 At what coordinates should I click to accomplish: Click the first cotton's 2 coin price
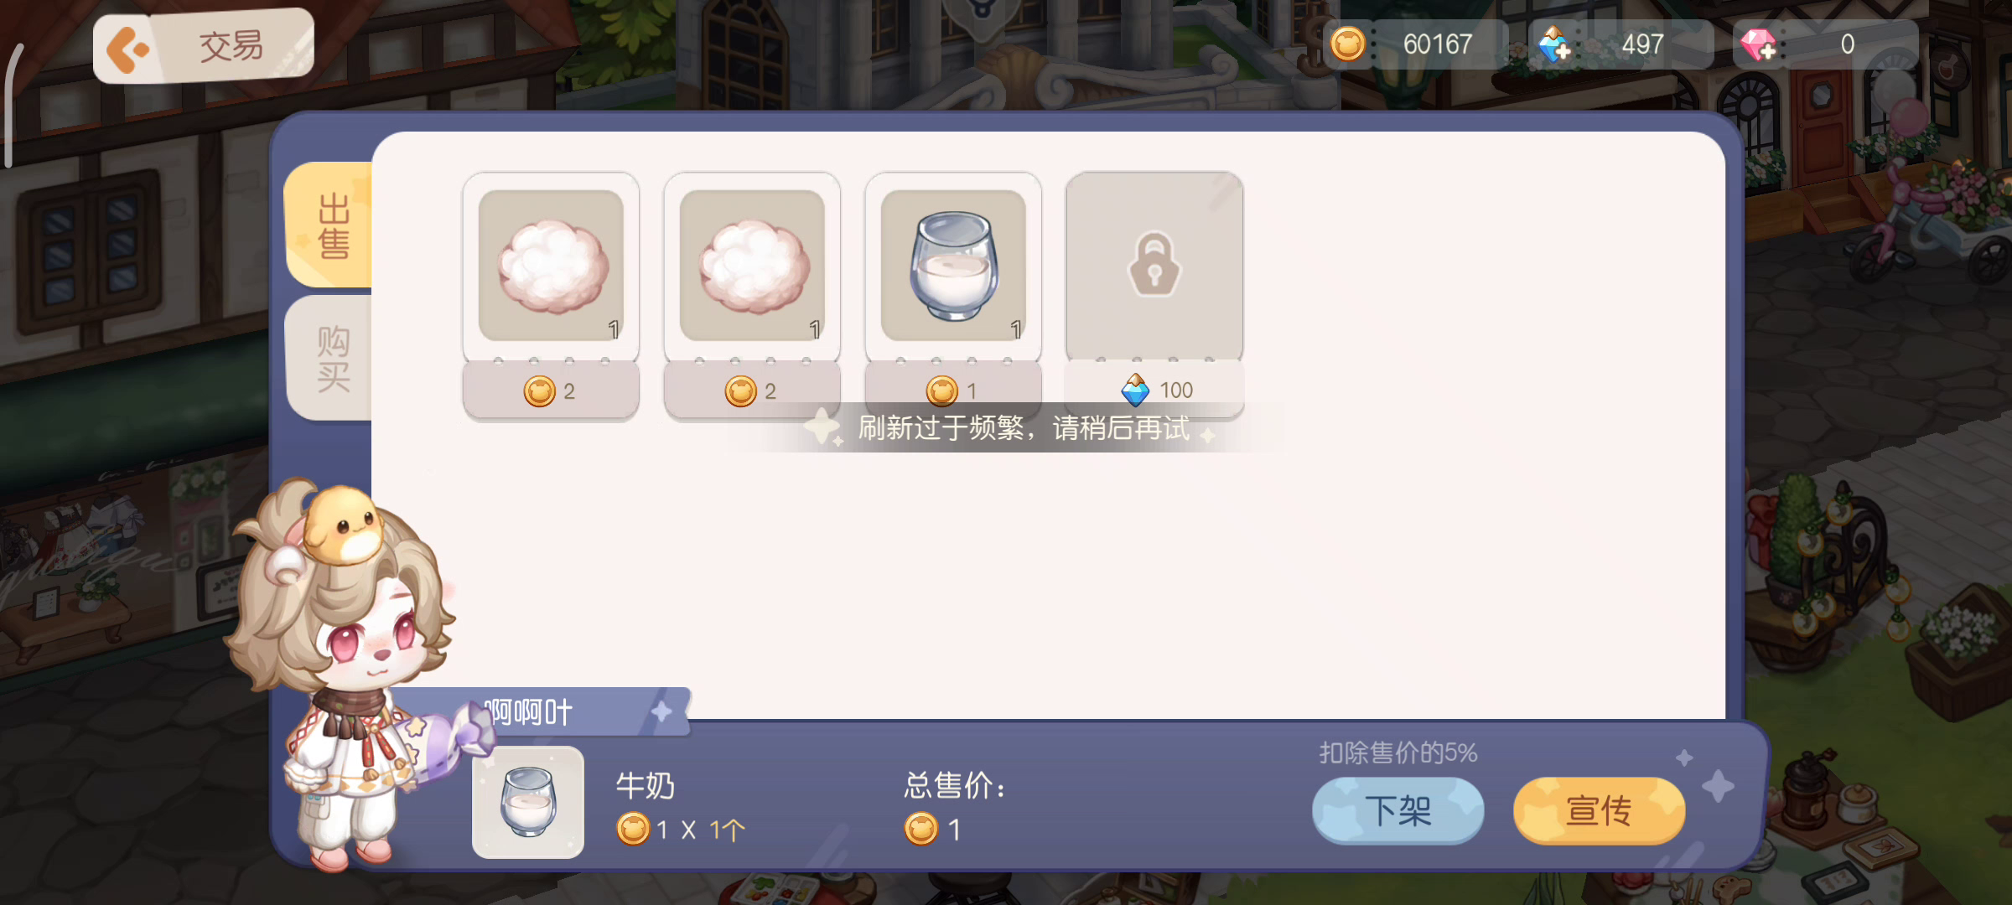(x=551, y=391)
